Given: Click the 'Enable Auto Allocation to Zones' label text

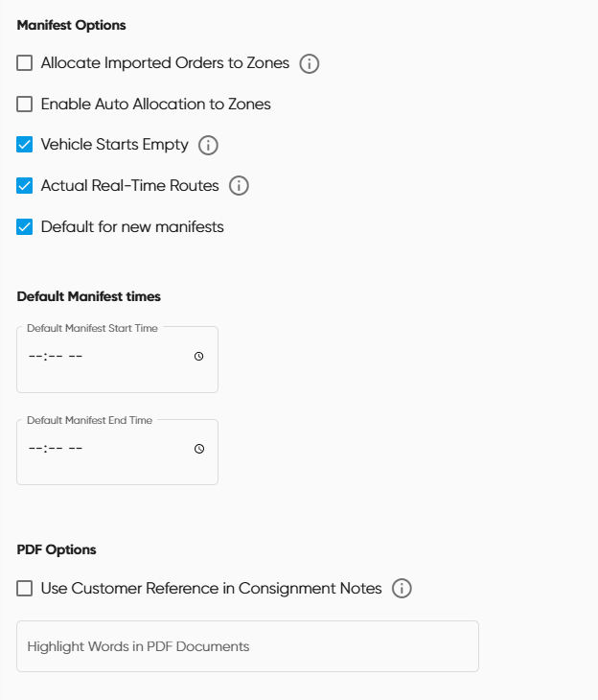Looking at the screenshot, I should pos(155,105).
